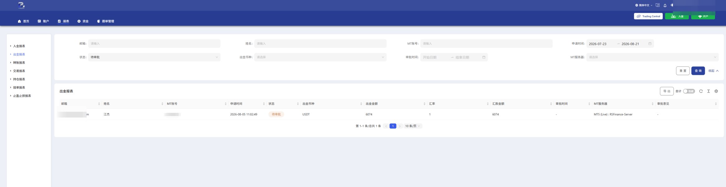Image resolution: width=726 pixels, height=187 pixels.
Task: Click the row density icon
Action: 709,91
